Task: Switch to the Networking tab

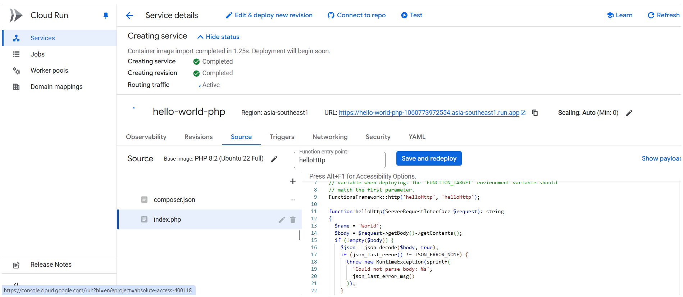Action: point(330,137)
